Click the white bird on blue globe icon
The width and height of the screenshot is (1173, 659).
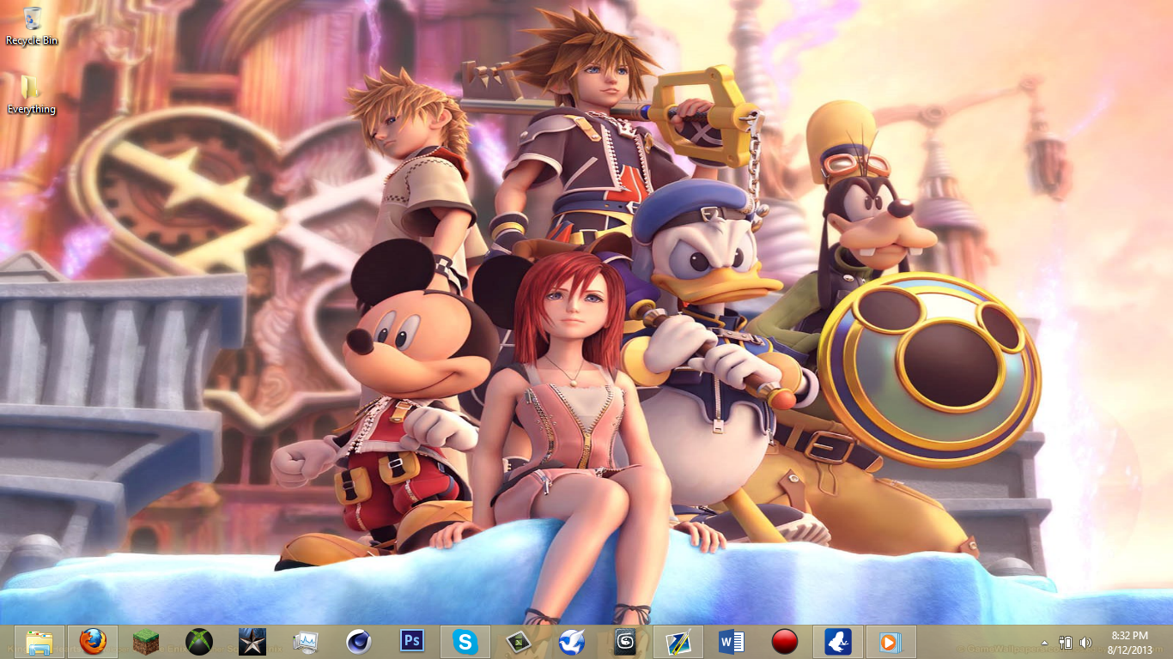(x=572, y=642)
